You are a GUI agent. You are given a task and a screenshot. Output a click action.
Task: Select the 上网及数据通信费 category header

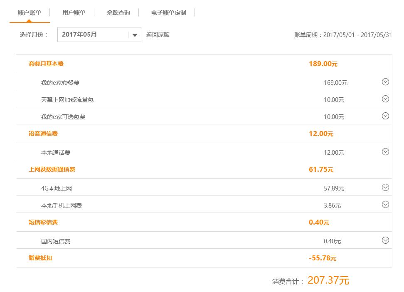click(52, 169)
